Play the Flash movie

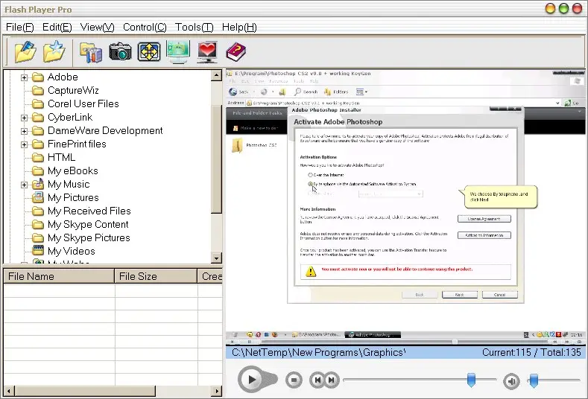tap(252, 380)
